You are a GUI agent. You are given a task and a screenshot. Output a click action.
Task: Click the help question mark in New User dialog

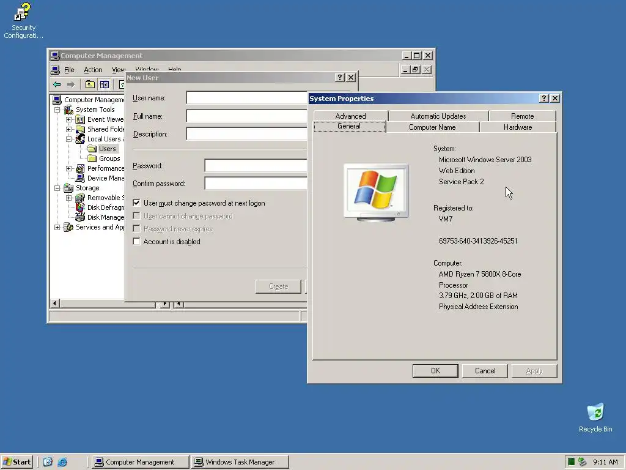point(339,78)
